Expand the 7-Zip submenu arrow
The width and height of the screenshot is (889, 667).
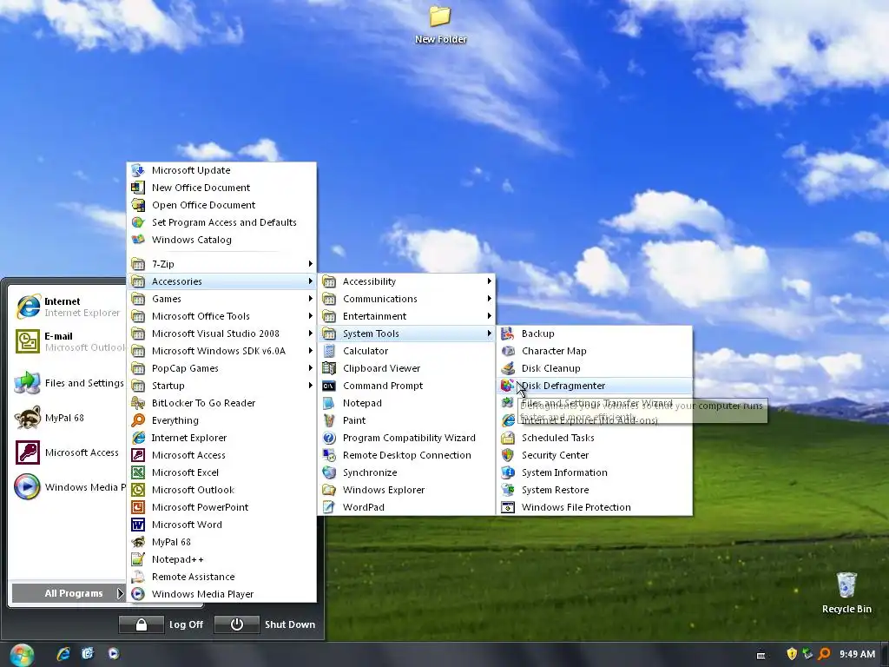point(310,264)
